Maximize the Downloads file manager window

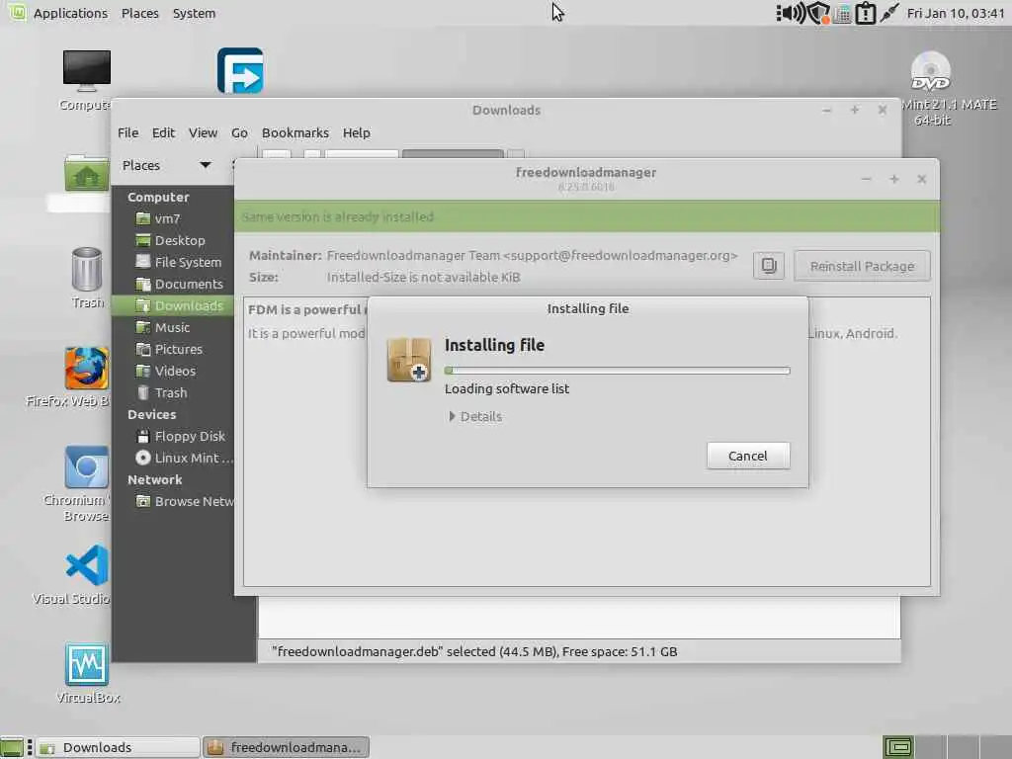point(855,111)
